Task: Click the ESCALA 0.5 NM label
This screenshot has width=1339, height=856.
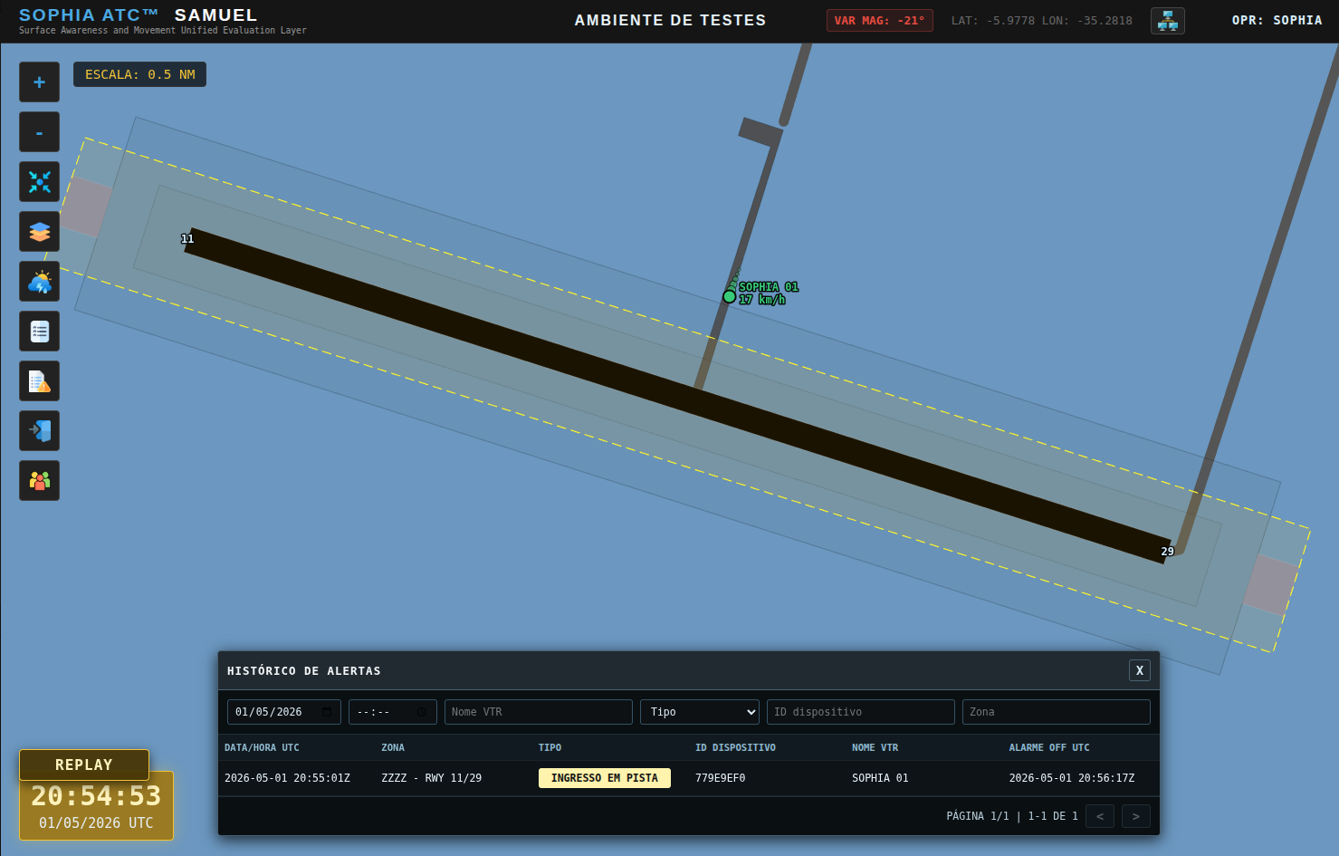Action: point(140,74)
